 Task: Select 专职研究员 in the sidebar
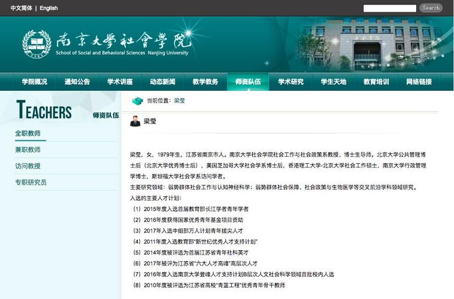point(31,182)
